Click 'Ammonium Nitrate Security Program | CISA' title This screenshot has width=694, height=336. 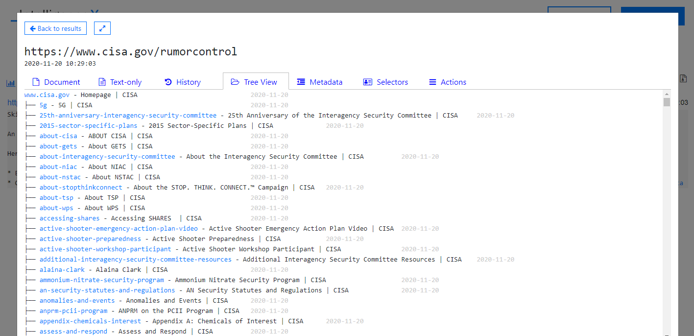251,280
